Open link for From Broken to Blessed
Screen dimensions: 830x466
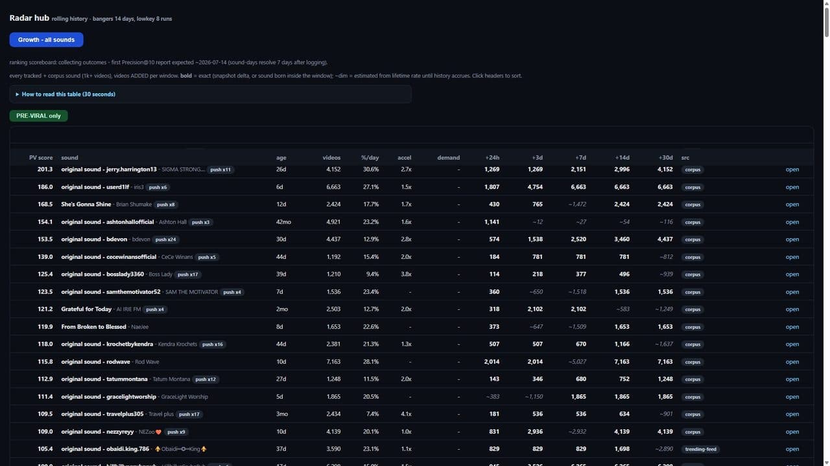click(792, 327)
